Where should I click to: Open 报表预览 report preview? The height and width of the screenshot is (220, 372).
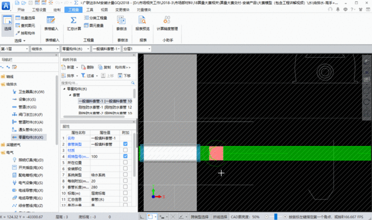[142, 23]
